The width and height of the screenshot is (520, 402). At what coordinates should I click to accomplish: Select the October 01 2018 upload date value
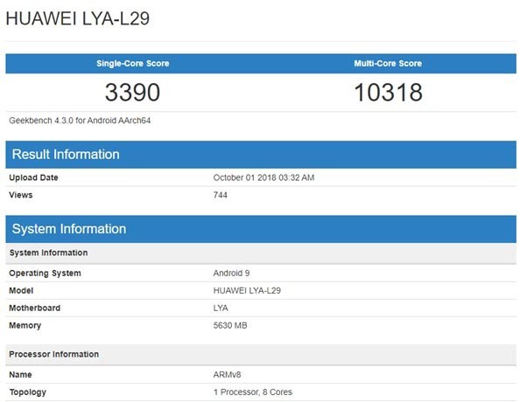pyautogui.click(x=264, y=177)
